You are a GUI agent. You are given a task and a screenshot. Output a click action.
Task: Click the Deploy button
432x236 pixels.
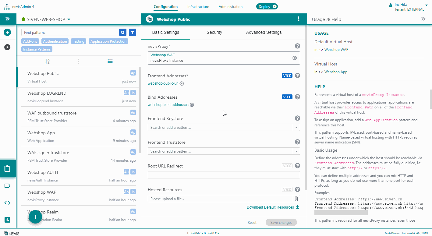click(267, 6)
